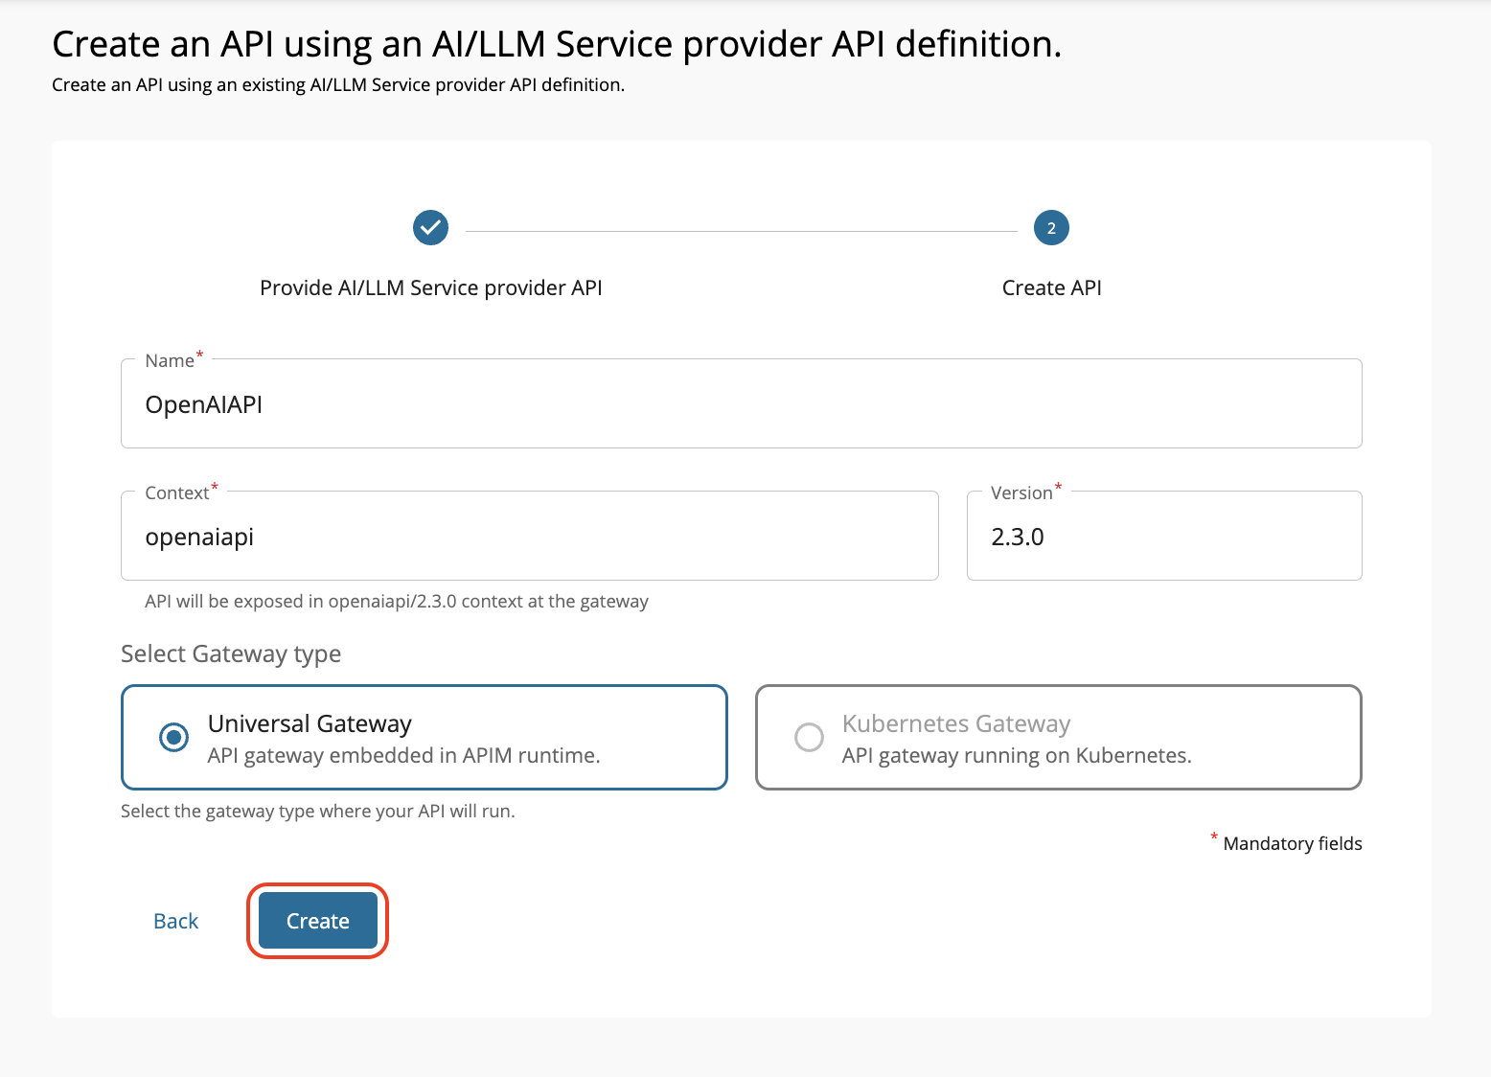Click the Context field containing openaiapi
This screenshot has height=1077, width=1491.
(530, 536)
